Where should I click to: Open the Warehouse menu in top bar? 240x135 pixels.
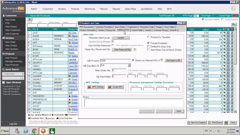(x=90, y=9)
